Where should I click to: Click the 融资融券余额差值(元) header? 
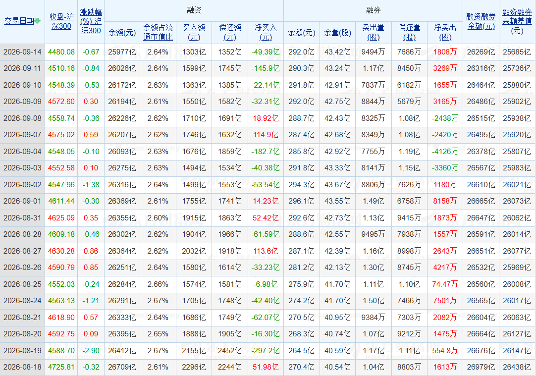pos(517,21)
